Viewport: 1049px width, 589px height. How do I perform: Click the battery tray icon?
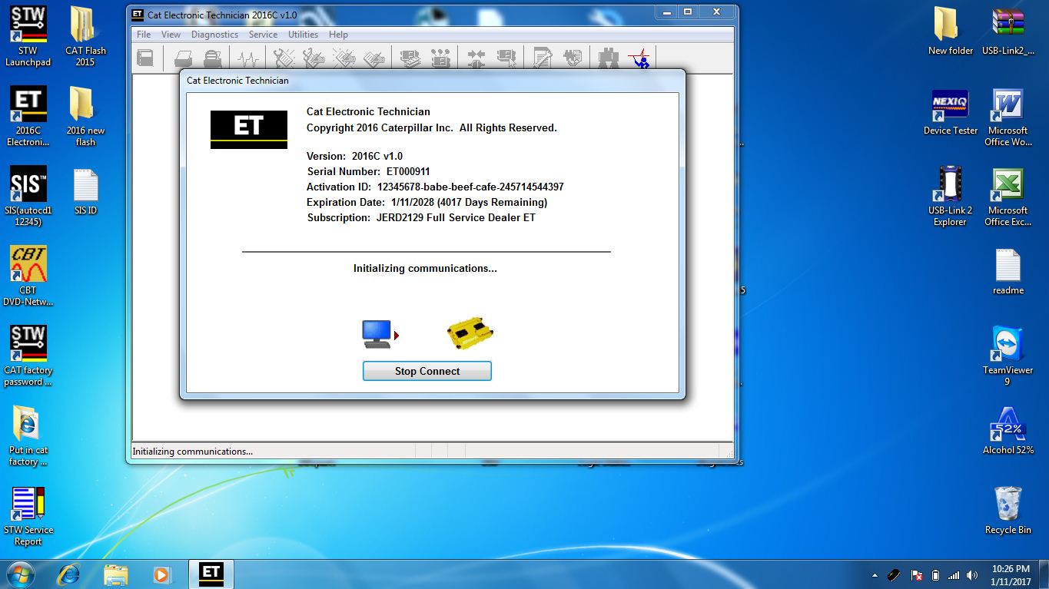(x=935, y=574)
